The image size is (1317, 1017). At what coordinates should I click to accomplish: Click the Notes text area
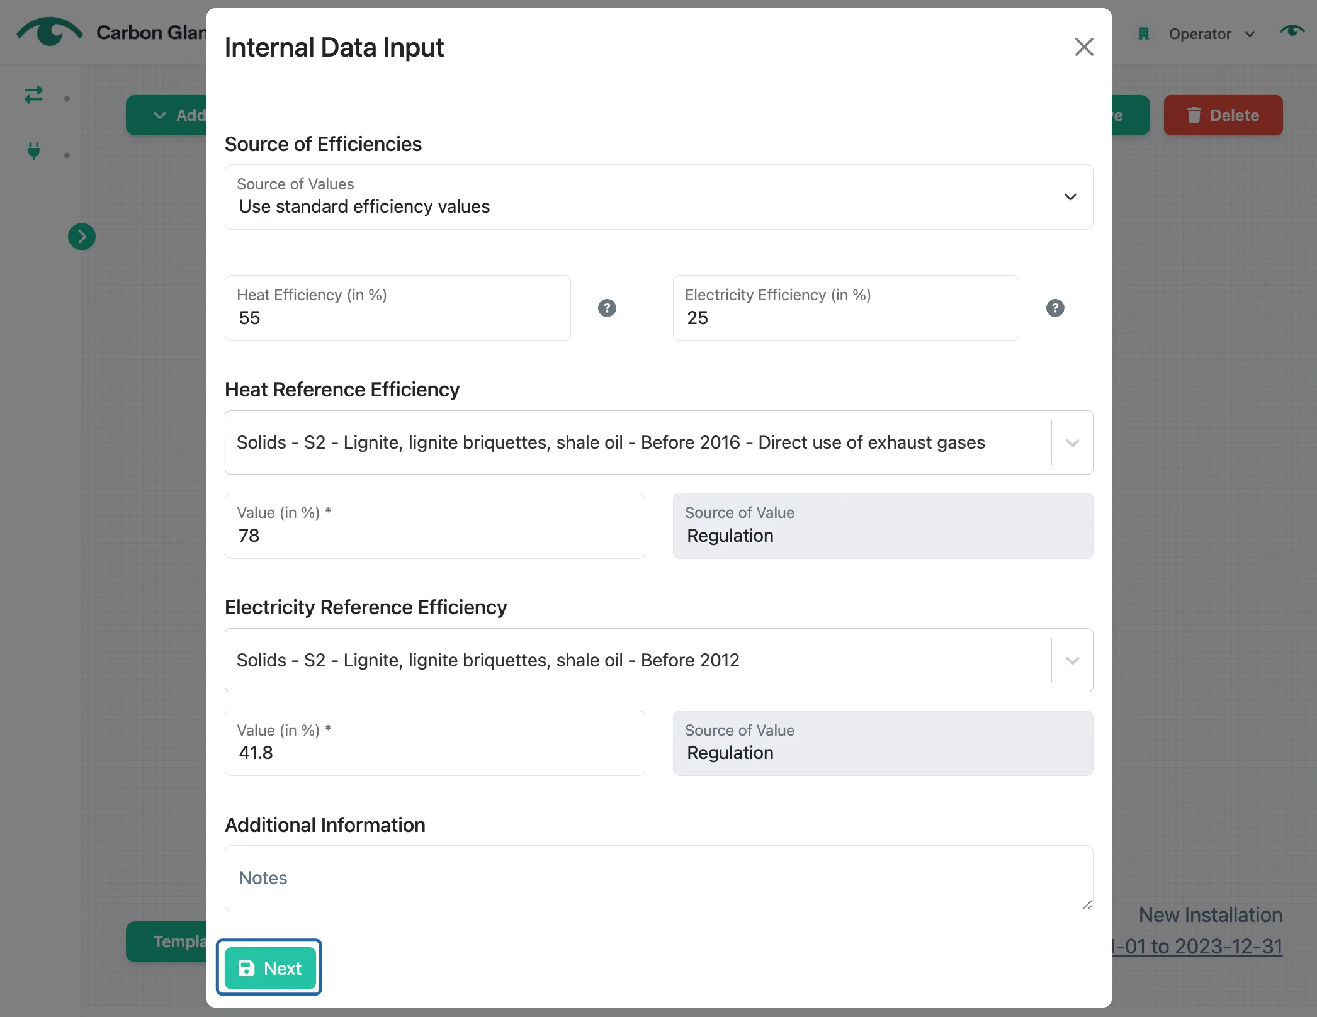(658, 878)
